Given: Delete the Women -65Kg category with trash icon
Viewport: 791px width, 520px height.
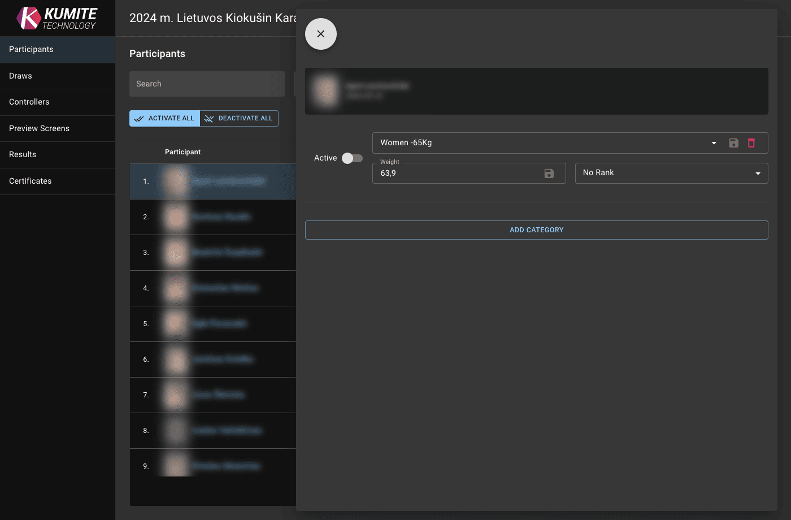Looking at the screenshot, I should coord(751,143).
